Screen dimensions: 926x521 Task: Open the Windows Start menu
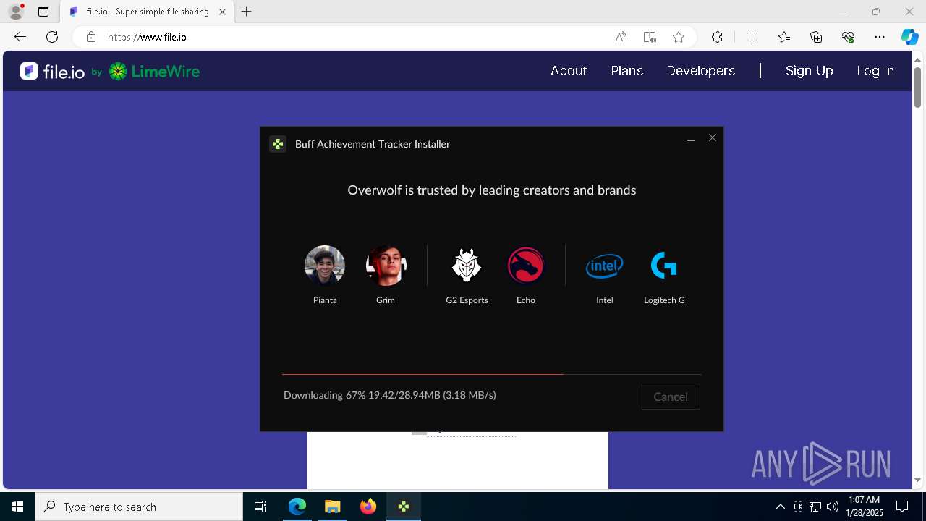(x=17, y=507)
